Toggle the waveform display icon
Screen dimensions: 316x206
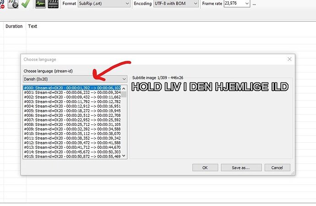[x=40, y=4]
